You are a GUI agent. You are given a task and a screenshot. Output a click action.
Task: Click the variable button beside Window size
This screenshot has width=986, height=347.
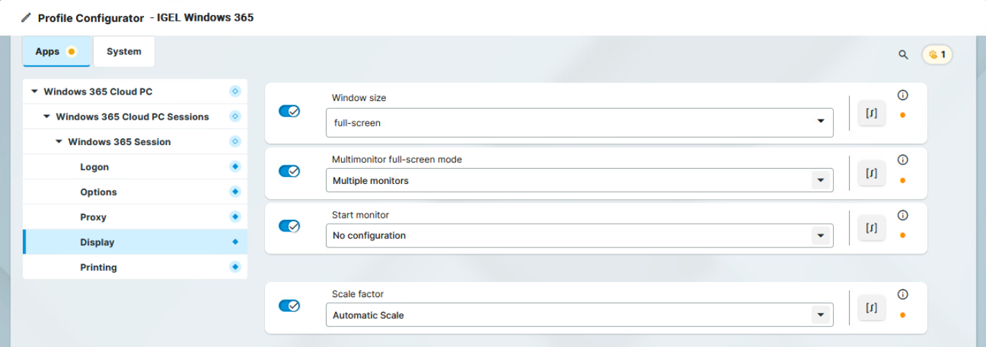pyautogui.click(x=871, y=113)
